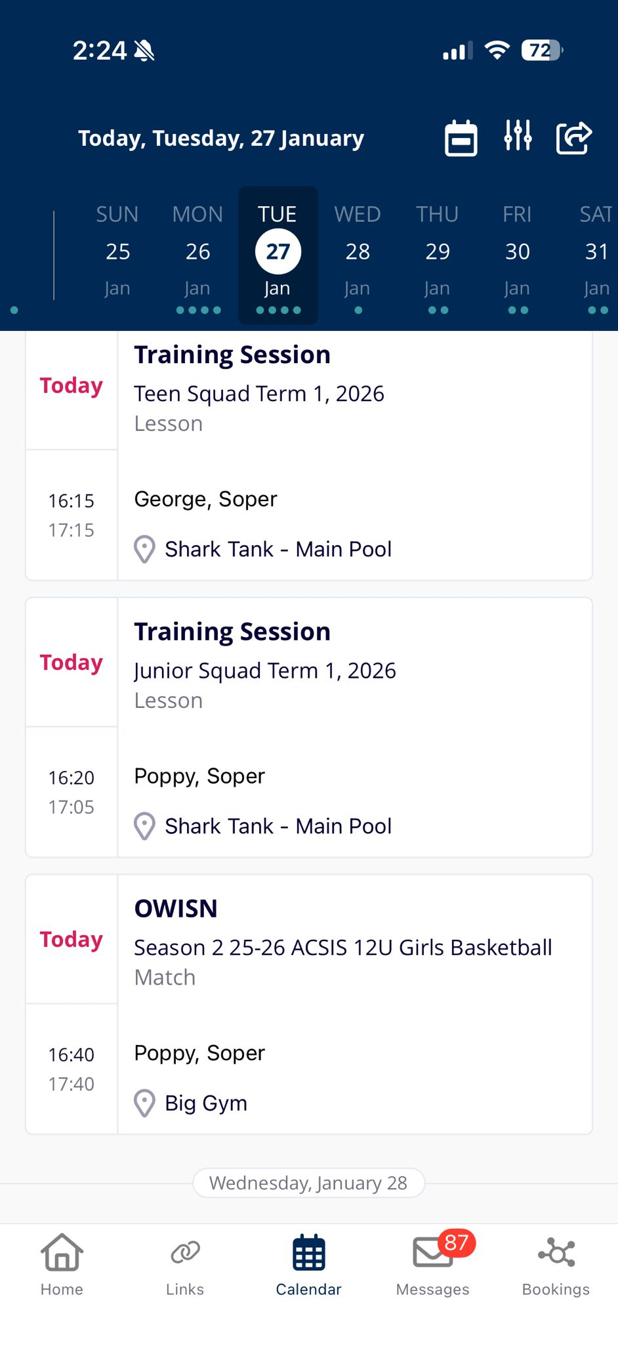
Task: Tap the Calendar tab icon
Action: [x=308, y=1264]
